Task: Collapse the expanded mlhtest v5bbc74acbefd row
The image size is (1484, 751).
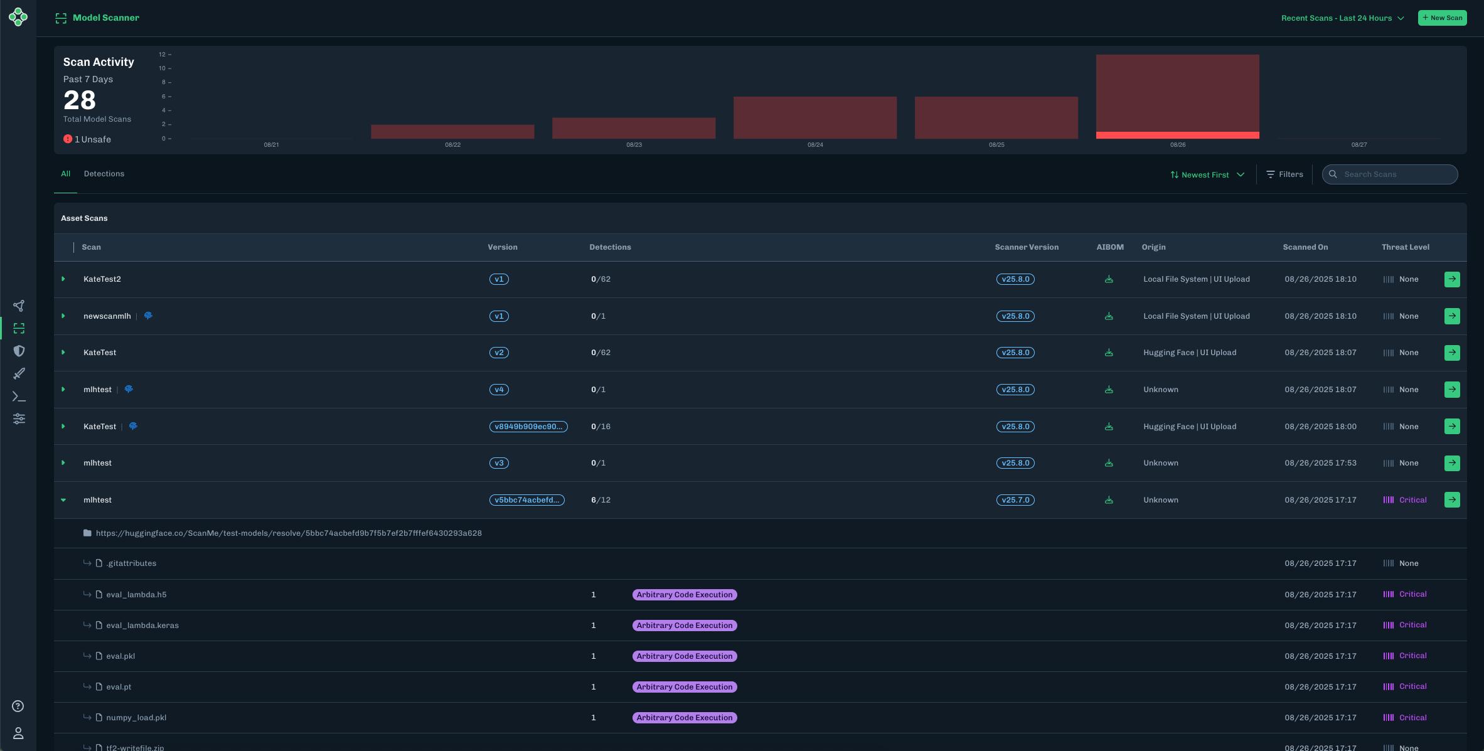Action: [x=63, y=500]
